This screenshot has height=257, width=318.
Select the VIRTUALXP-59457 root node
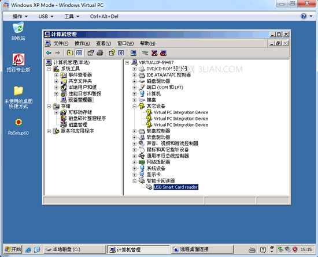(156, 62)
